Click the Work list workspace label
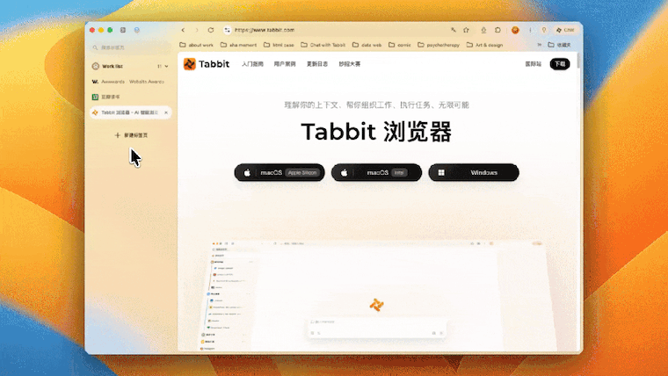 coord(113,66)
